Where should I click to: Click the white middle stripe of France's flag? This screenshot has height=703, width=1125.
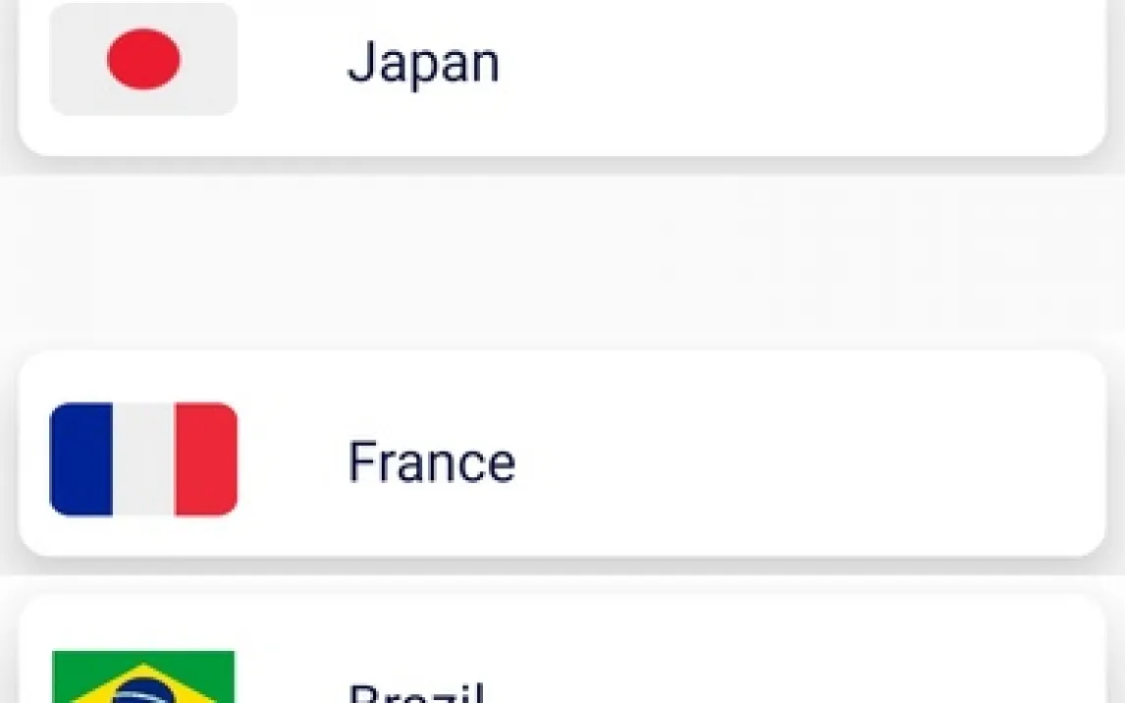point(143,460)
